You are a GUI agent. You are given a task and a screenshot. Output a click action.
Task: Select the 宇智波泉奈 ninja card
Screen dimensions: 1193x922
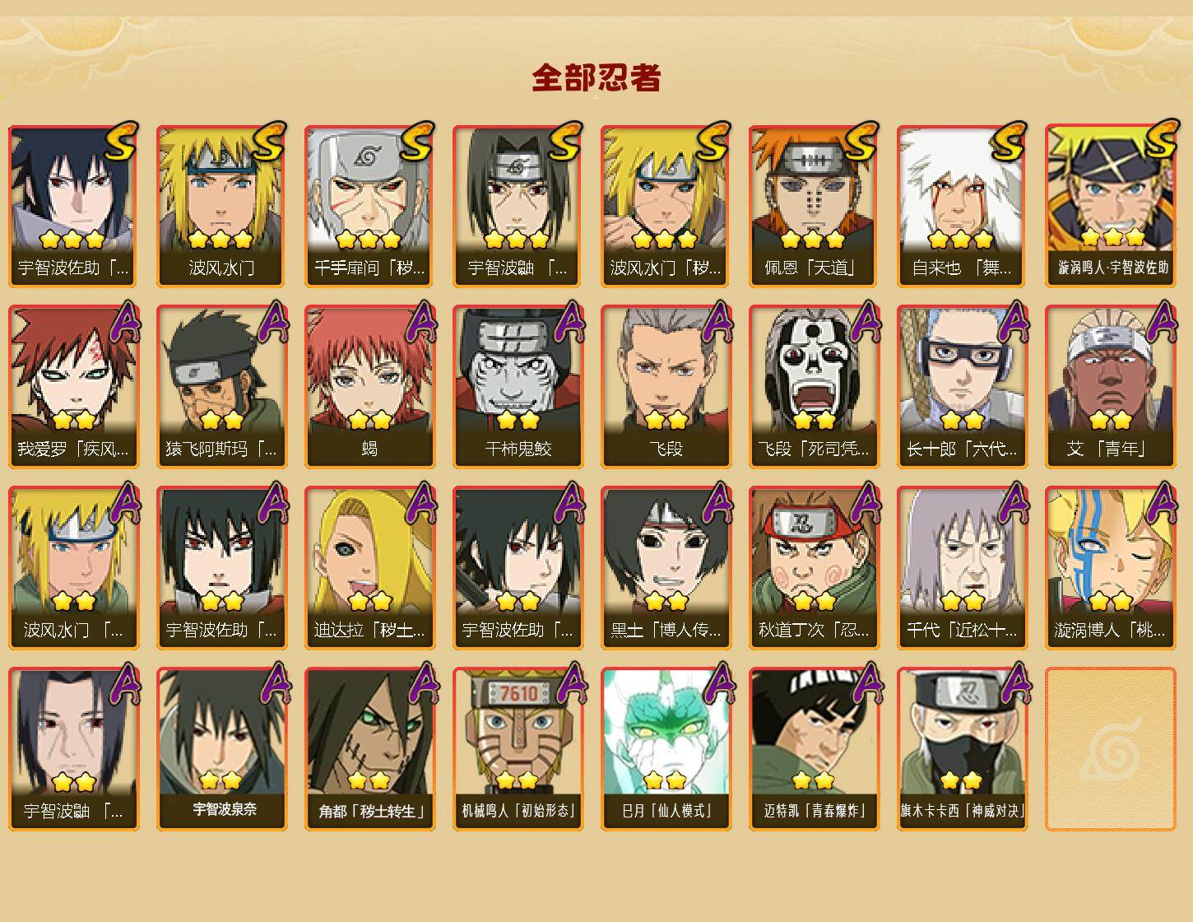point(221,749)
